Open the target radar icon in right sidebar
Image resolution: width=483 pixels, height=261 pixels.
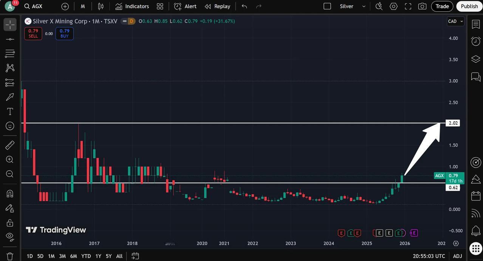tap(476, 162)
